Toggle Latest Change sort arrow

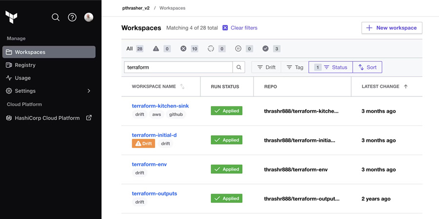tap(406, 87)
